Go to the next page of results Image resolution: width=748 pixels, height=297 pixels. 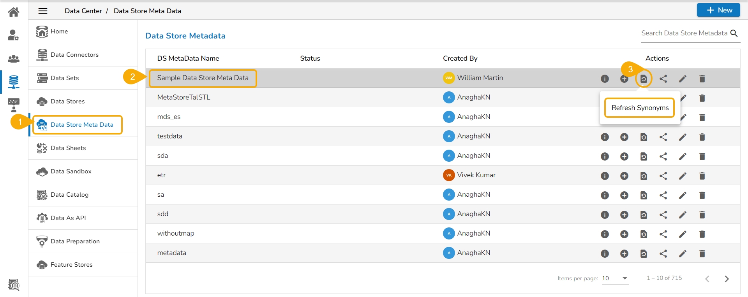click(727, 279)
